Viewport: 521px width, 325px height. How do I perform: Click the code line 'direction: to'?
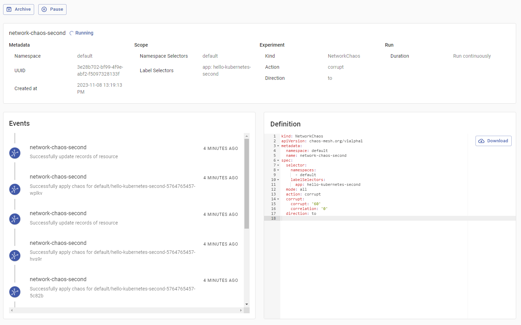(x=301, y=214)
